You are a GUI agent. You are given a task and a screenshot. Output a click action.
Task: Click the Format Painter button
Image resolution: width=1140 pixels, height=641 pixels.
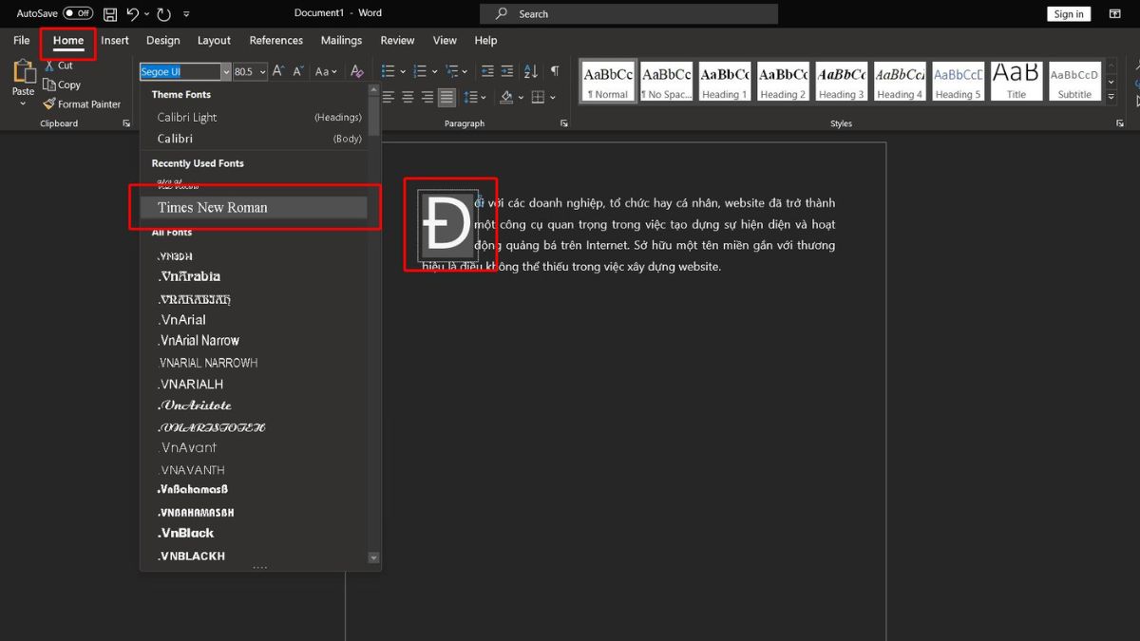point(82,104)
